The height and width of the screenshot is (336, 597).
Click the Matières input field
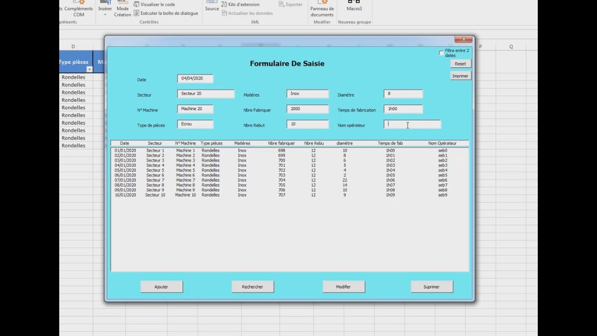point(307,94)
